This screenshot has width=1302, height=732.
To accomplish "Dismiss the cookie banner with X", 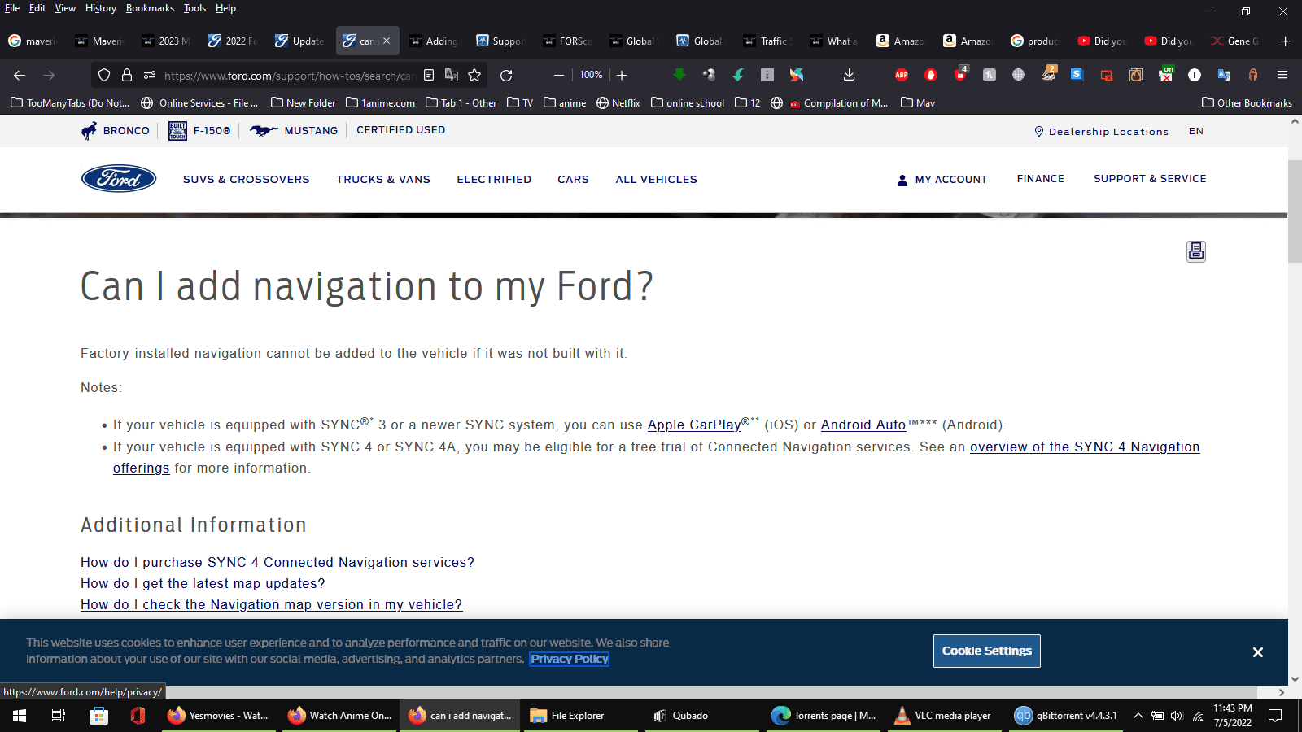I will click(1258, 652).
